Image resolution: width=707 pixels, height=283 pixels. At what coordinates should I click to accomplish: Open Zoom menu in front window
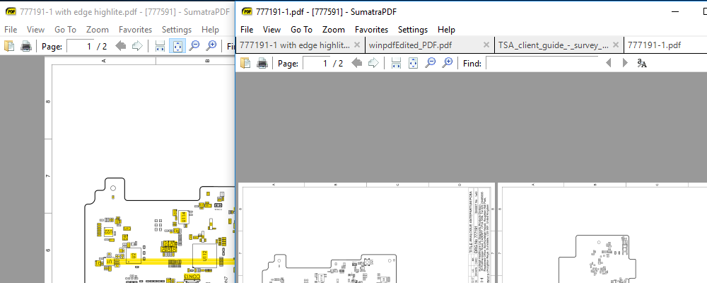pos(334,30)
